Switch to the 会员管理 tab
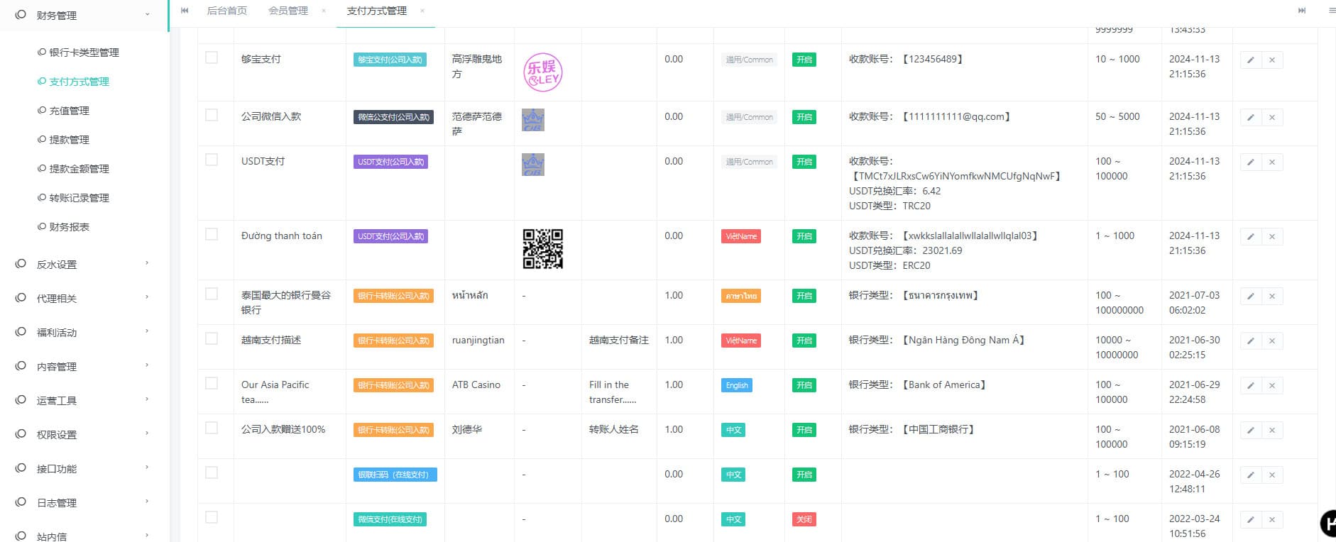 [288, 11]
